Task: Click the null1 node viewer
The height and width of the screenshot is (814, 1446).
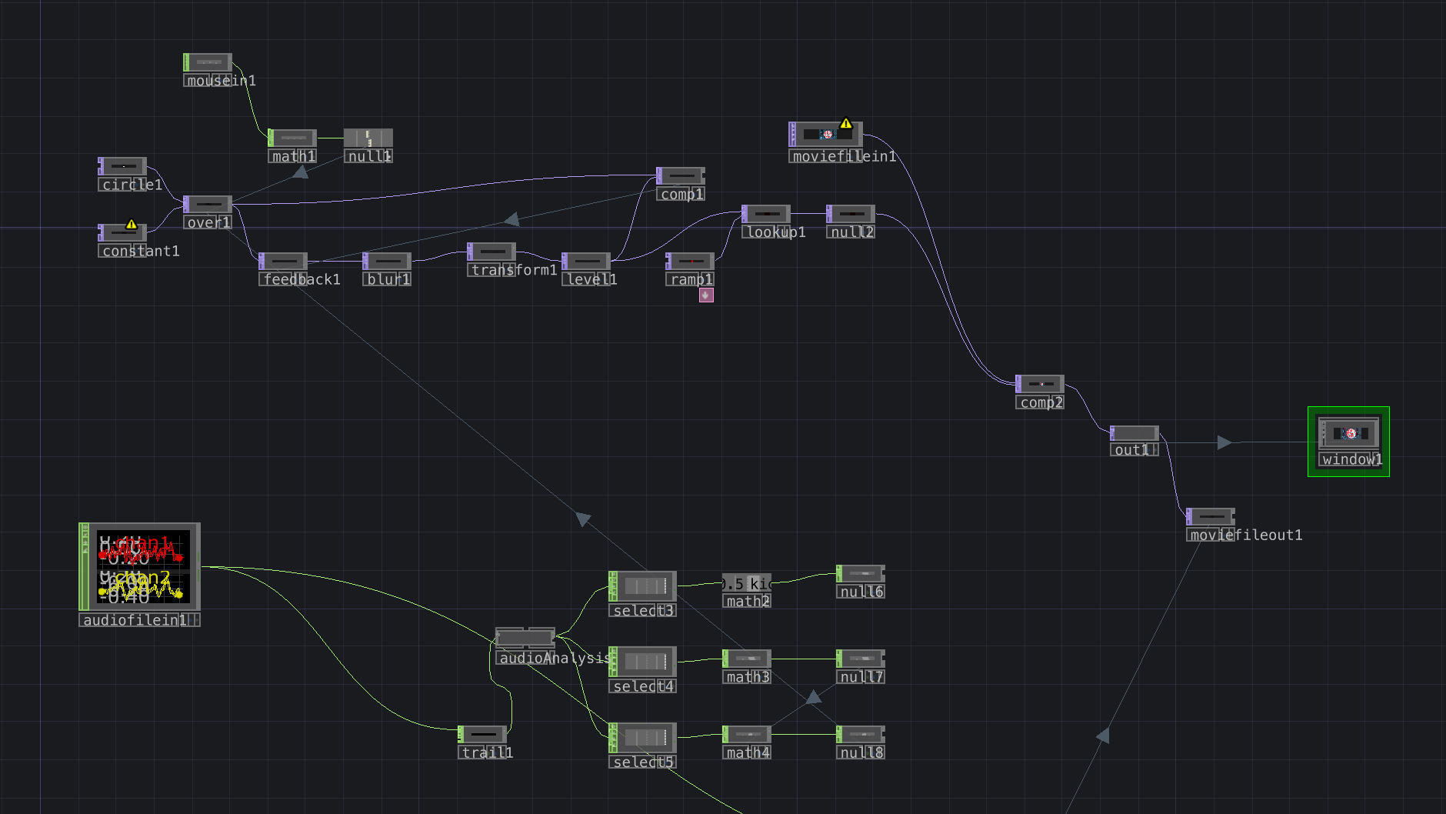Action: [x=368, y=138]
